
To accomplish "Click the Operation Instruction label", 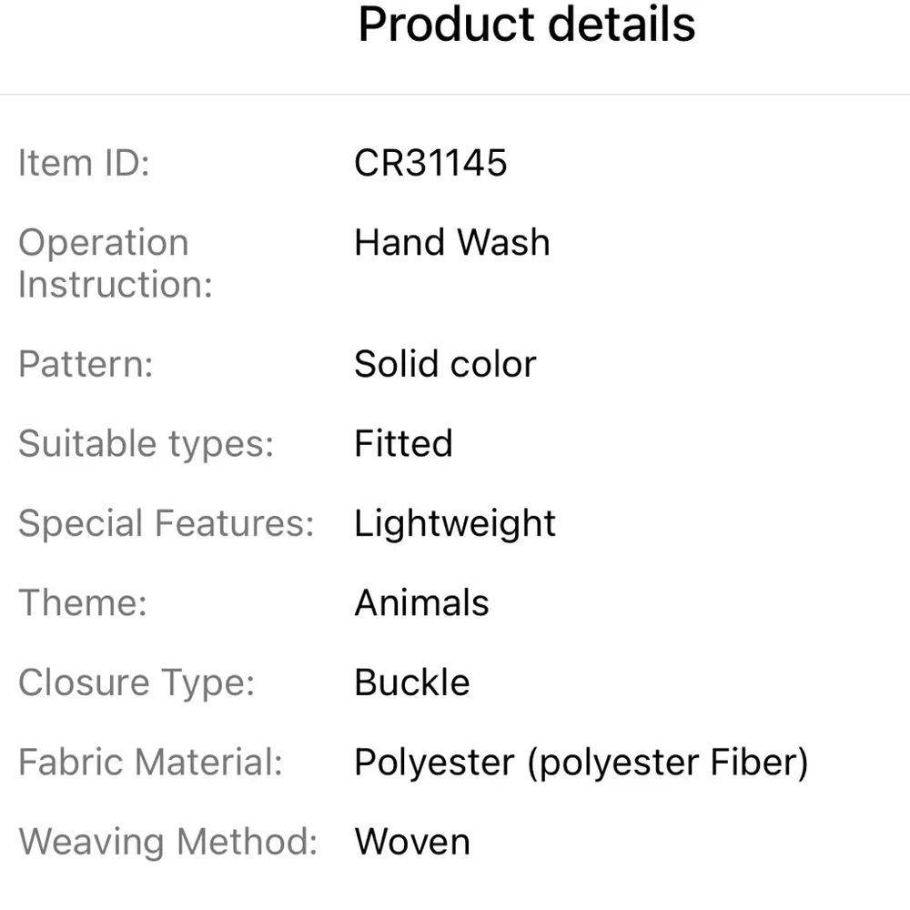I will 115,264.
